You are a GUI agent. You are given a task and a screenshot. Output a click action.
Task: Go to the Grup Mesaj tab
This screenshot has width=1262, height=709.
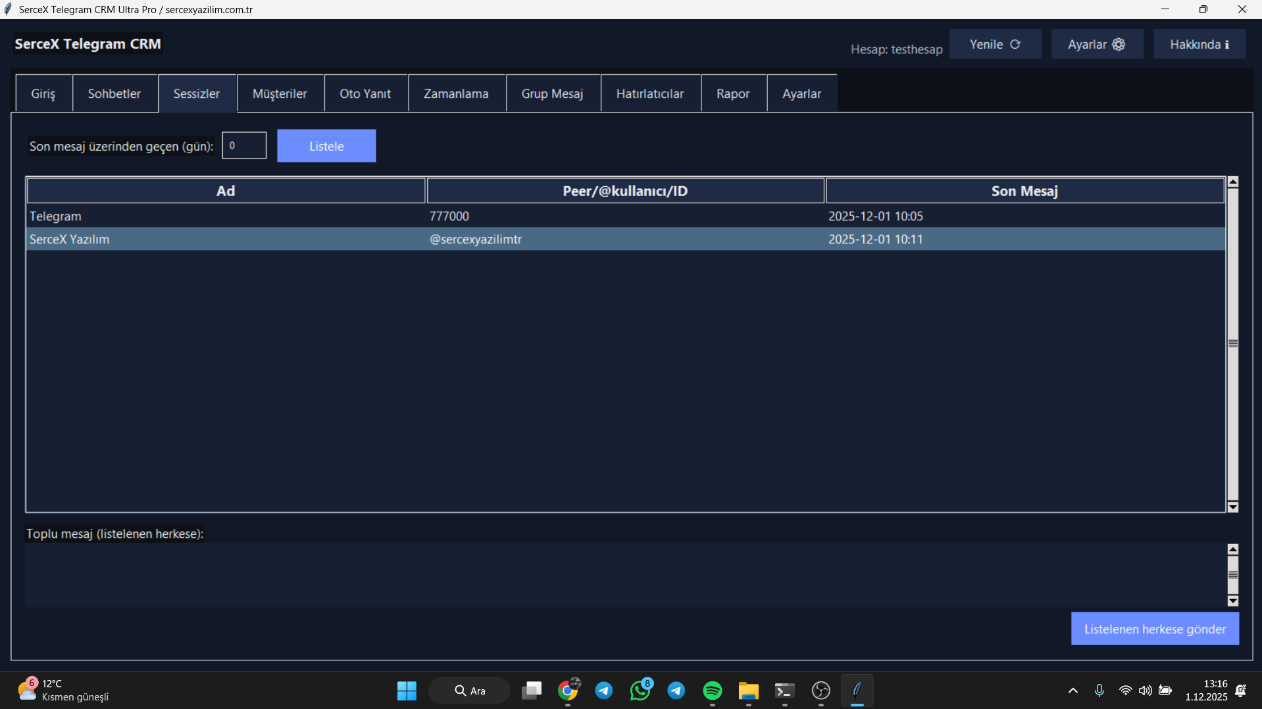pos(552,94)
